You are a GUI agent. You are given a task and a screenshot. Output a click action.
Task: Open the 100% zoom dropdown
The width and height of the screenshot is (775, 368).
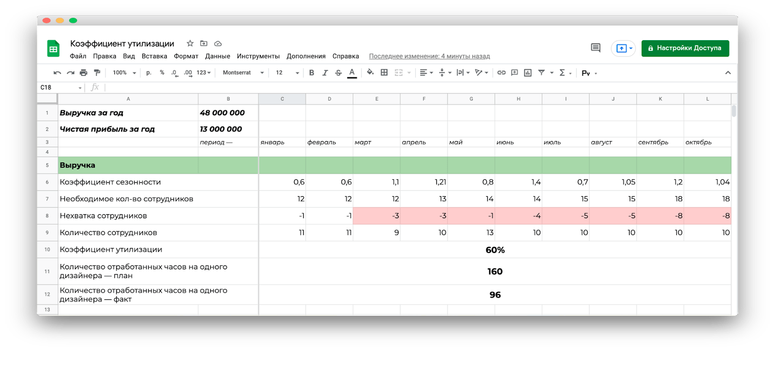[124, 73]
